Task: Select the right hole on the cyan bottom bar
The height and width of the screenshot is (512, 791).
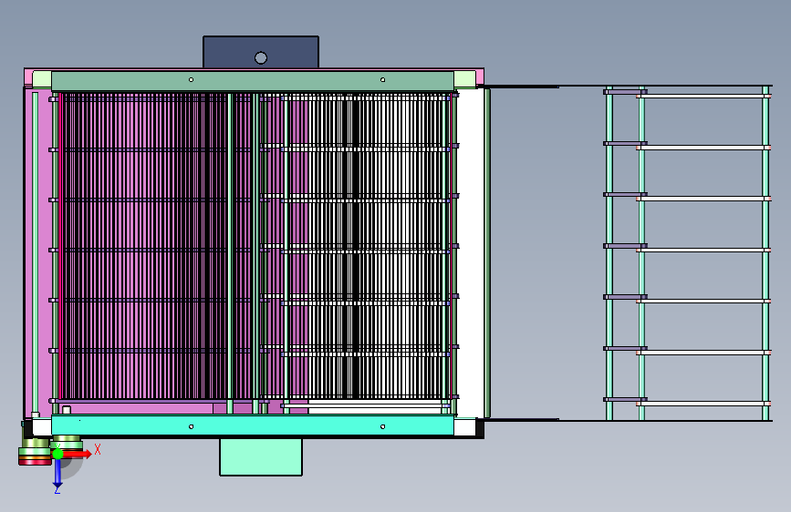Action: pyautogui.click(x=382, y=427)
